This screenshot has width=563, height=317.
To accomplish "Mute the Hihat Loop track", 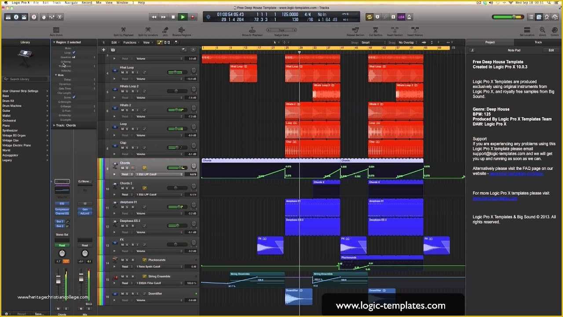I will click(x=122, y=72).
